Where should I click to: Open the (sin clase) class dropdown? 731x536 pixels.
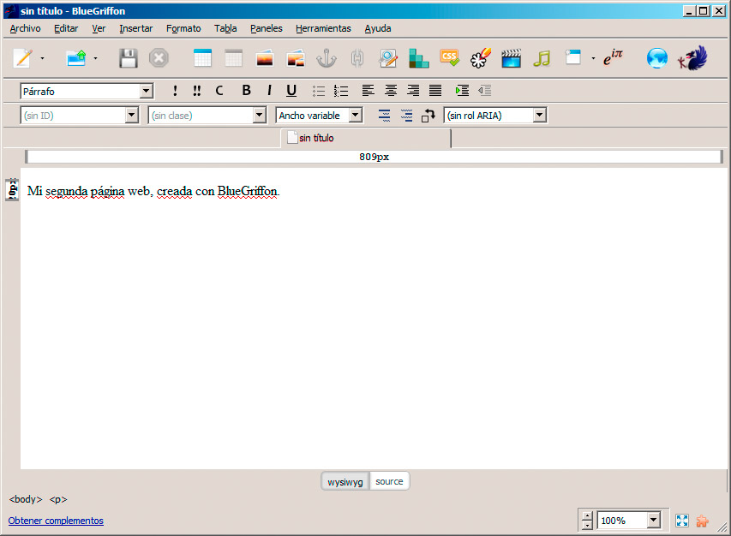point(207,115)
